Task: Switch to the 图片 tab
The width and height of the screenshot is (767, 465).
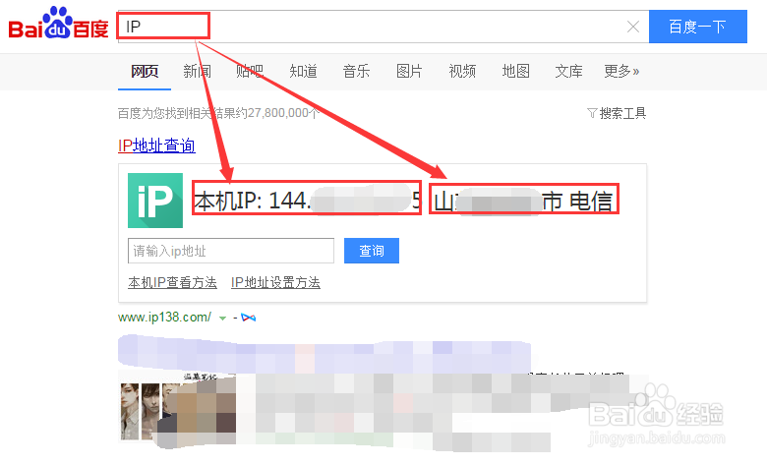Action: [x=409, y=72]
